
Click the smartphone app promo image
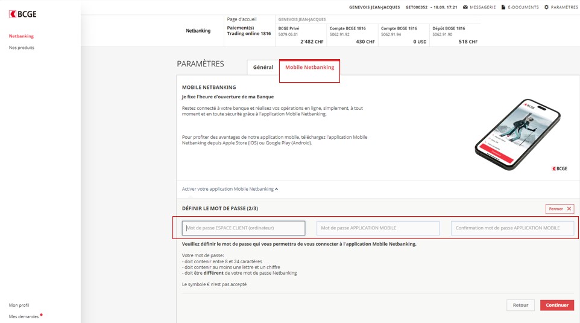point(517,135)
